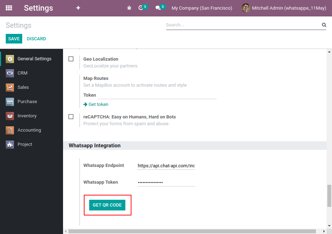Screen dimensions: 332x234
Task: Click the scroll left arrow
Action: [66, 231]
